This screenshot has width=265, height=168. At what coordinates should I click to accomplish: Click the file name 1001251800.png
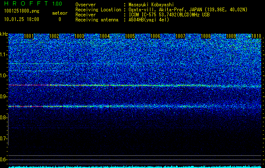pyautogui.click(x=22, y=11)
